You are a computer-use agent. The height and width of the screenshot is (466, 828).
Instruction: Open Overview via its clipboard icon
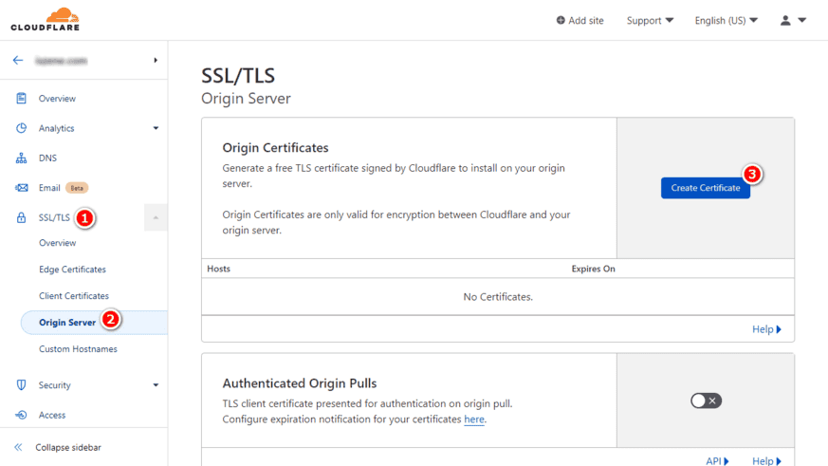coord(21,99)
